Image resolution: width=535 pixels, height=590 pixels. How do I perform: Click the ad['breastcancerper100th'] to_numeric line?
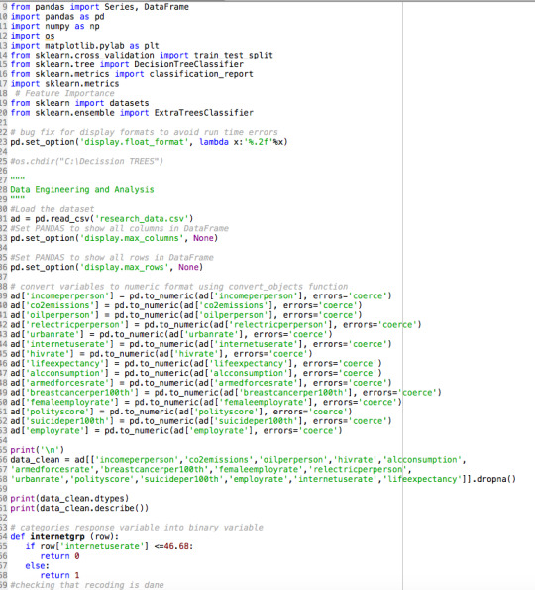[226, 393]
